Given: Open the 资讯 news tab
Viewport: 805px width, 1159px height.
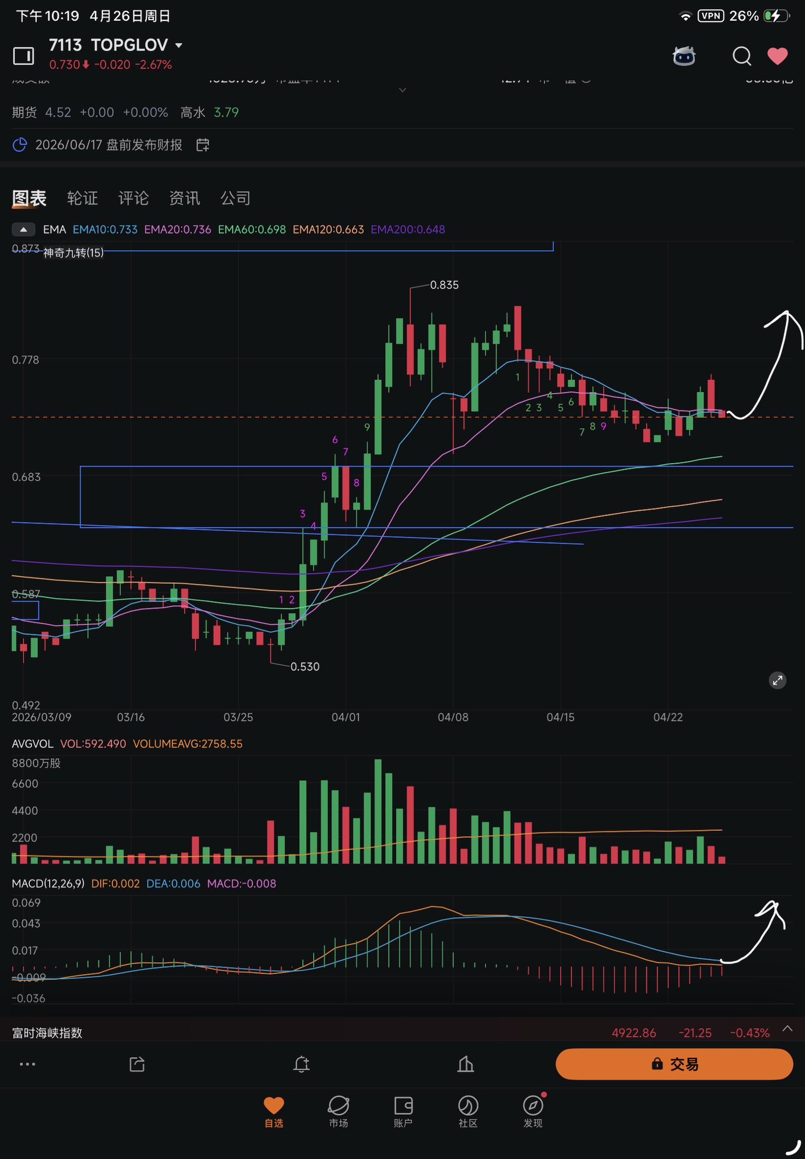Looking at the screenshot, I should click(x=185, y=198).
